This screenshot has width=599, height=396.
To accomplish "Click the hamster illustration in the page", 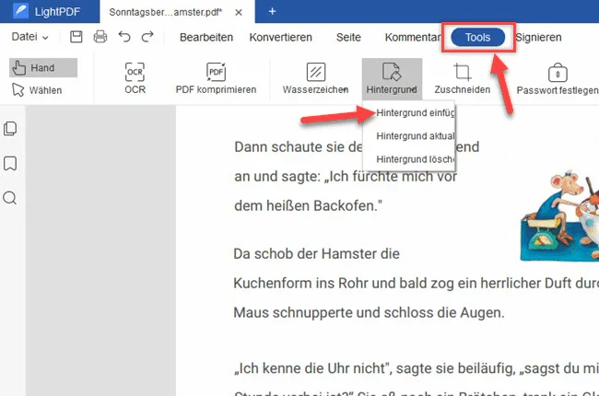I will pyautogui.click(x=559, y=215).
